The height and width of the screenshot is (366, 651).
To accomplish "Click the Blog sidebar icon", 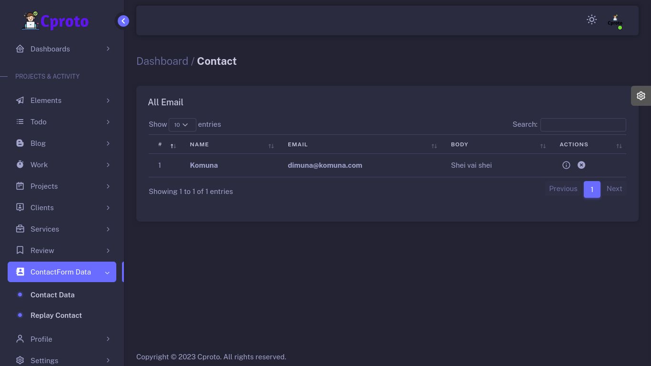I will point(20,143).
